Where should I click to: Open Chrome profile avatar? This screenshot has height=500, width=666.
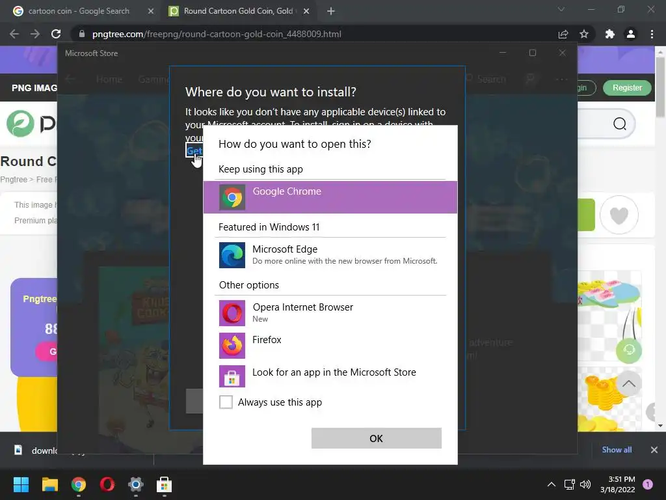[x=631, y=34]
